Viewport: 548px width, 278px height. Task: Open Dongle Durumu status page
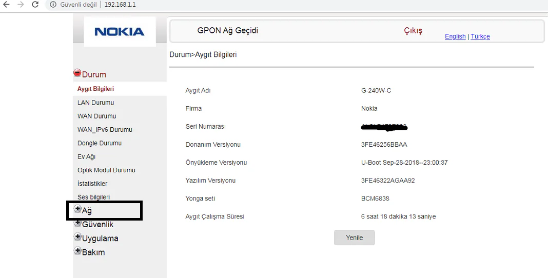click(100, 143)
